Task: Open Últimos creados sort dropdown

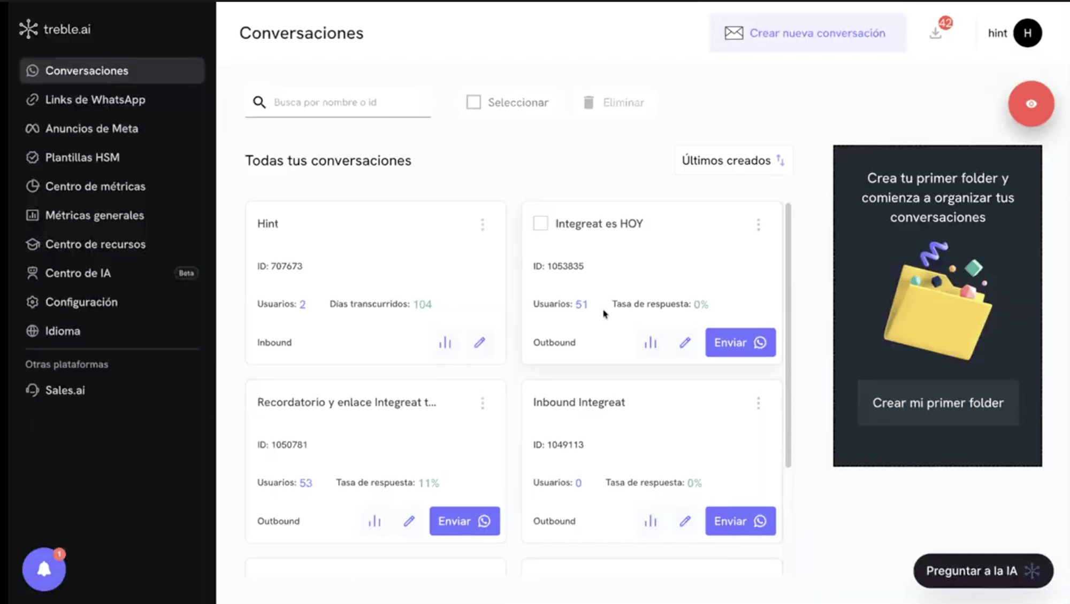Action: (x=732, y=160)
